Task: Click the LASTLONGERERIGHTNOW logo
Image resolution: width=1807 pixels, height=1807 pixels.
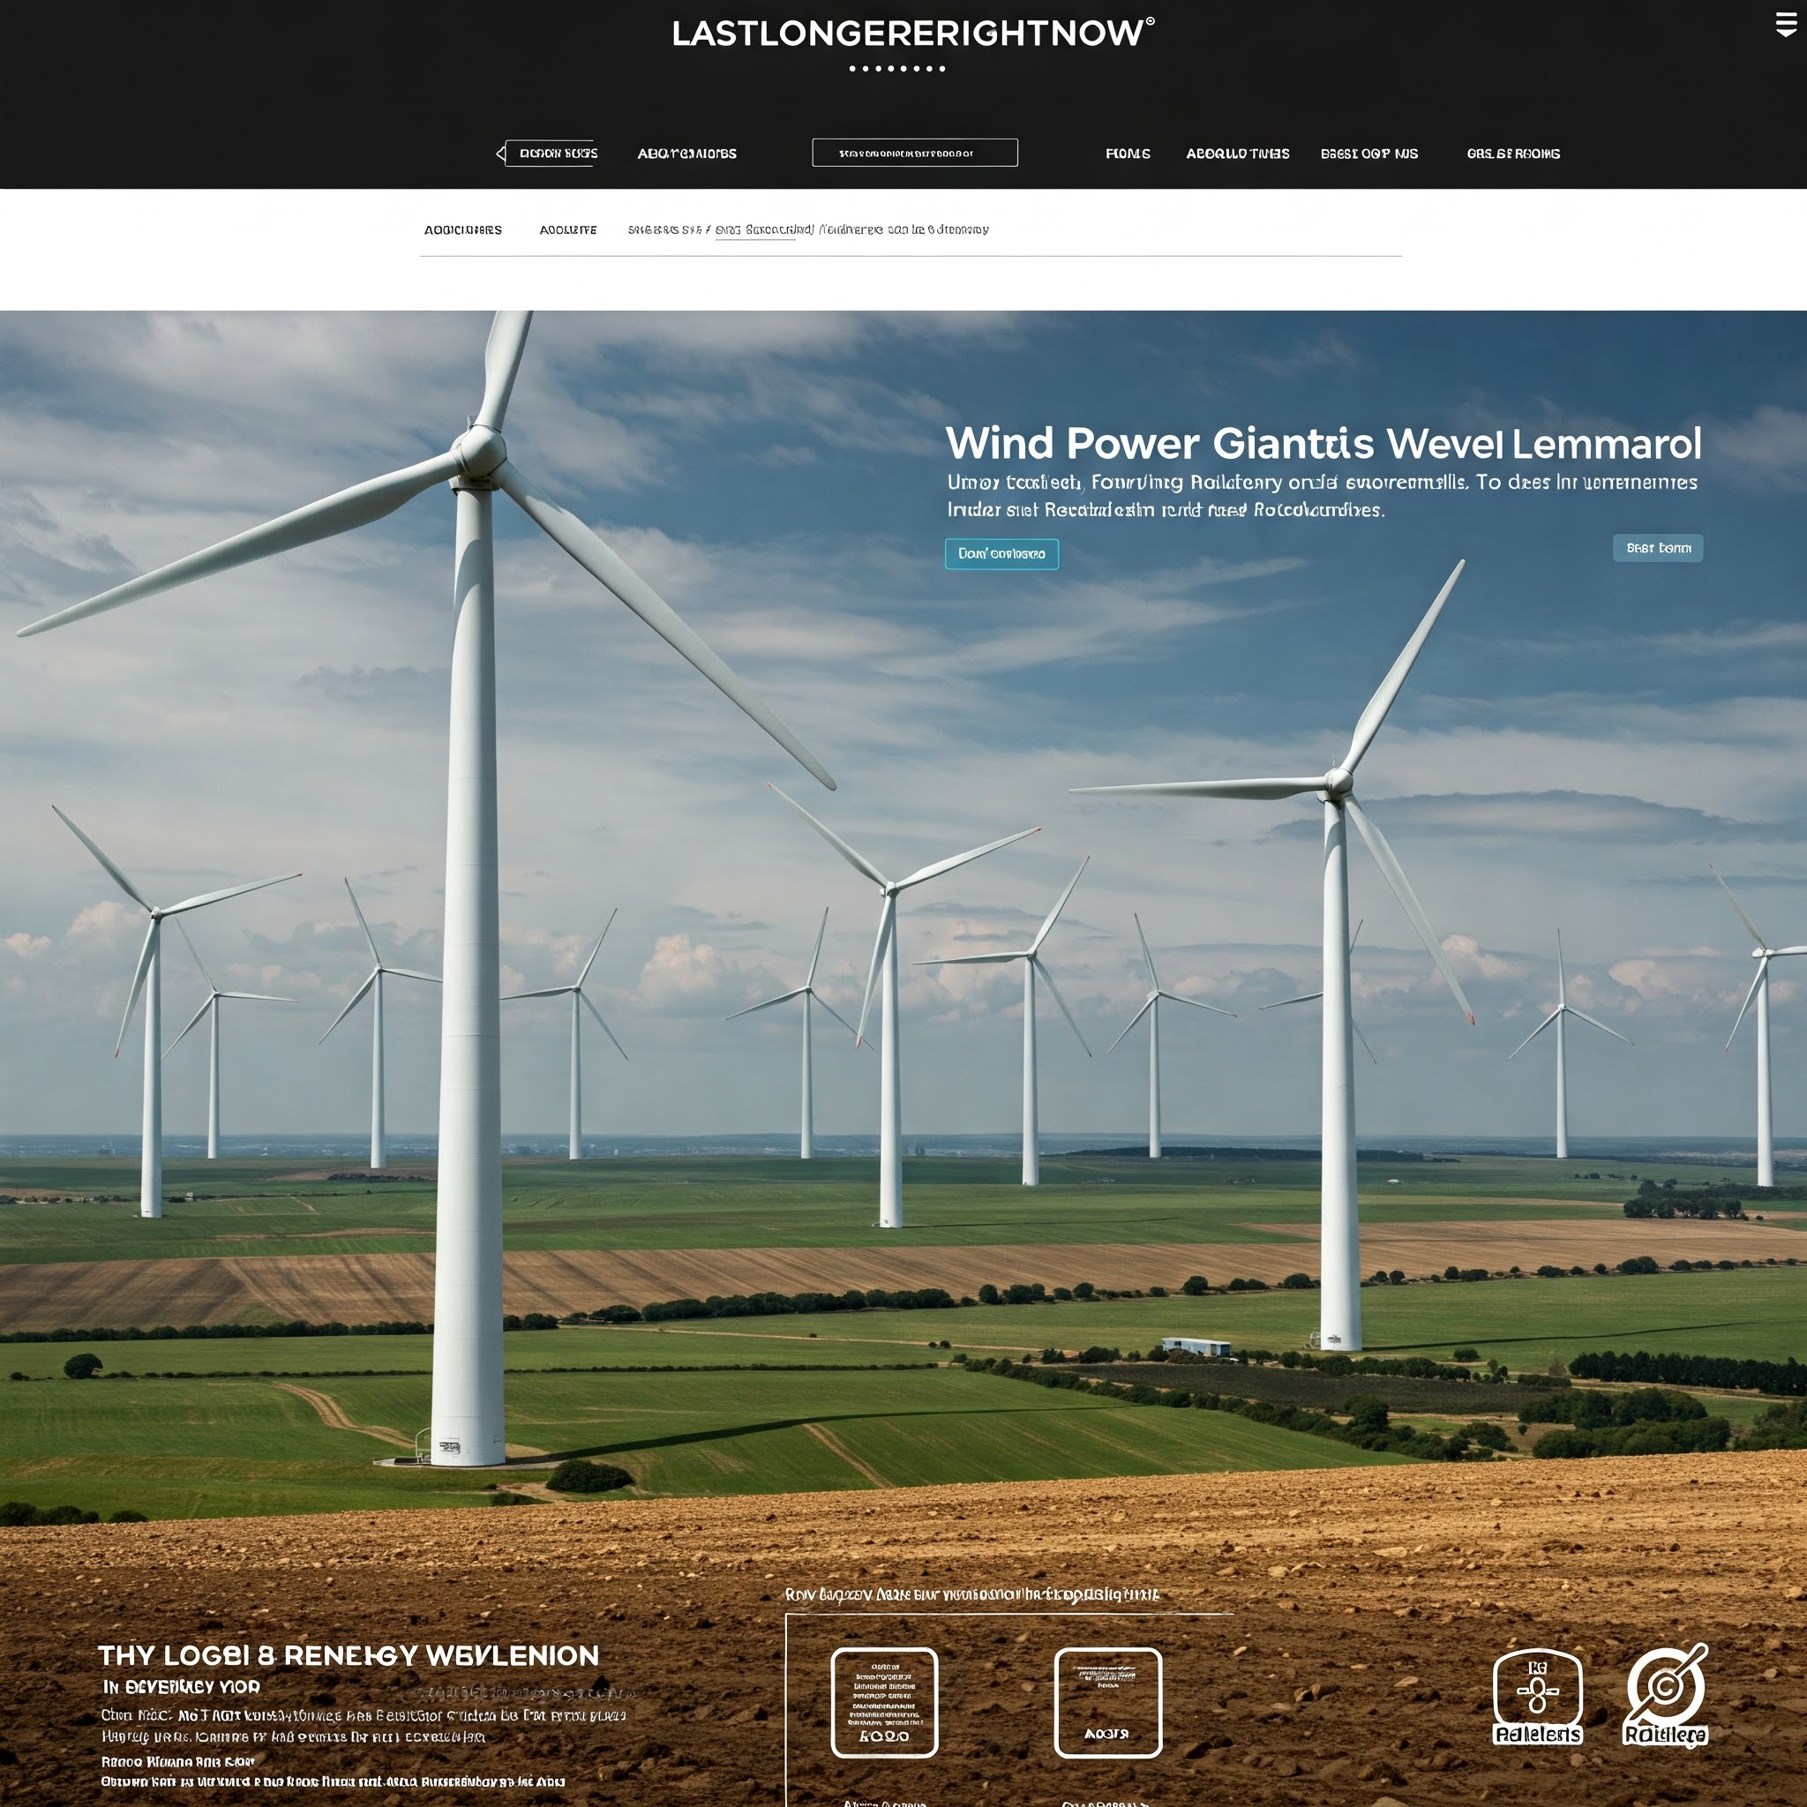Action: pos(905,34)
